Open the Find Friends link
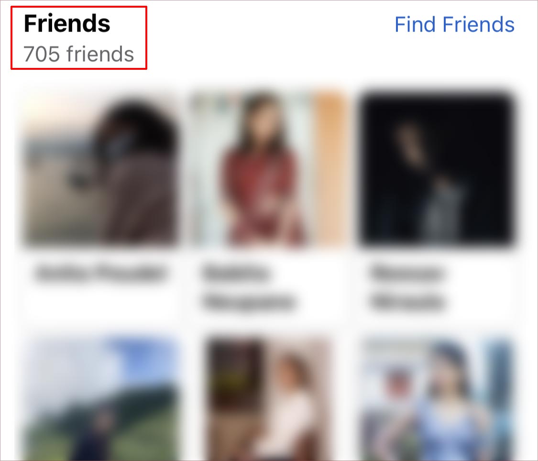Image resolution: width=538 pixels, height=461 pixels. click(454, 24)
